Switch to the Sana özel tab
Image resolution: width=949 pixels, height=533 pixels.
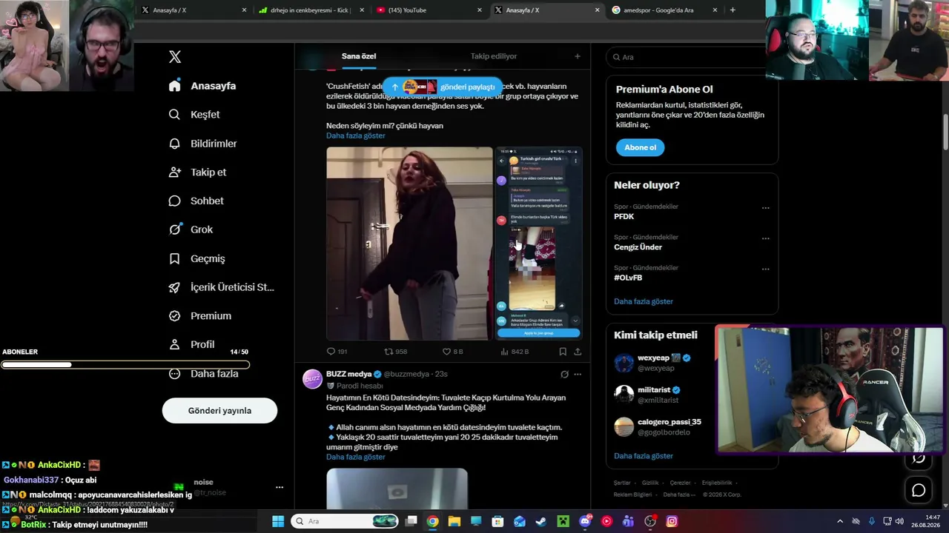(x=359, y=56)
